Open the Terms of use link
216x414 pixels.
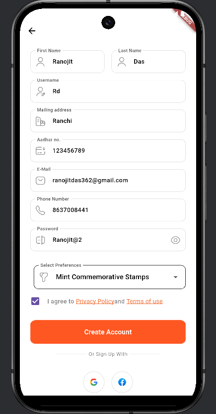(144, 301)
